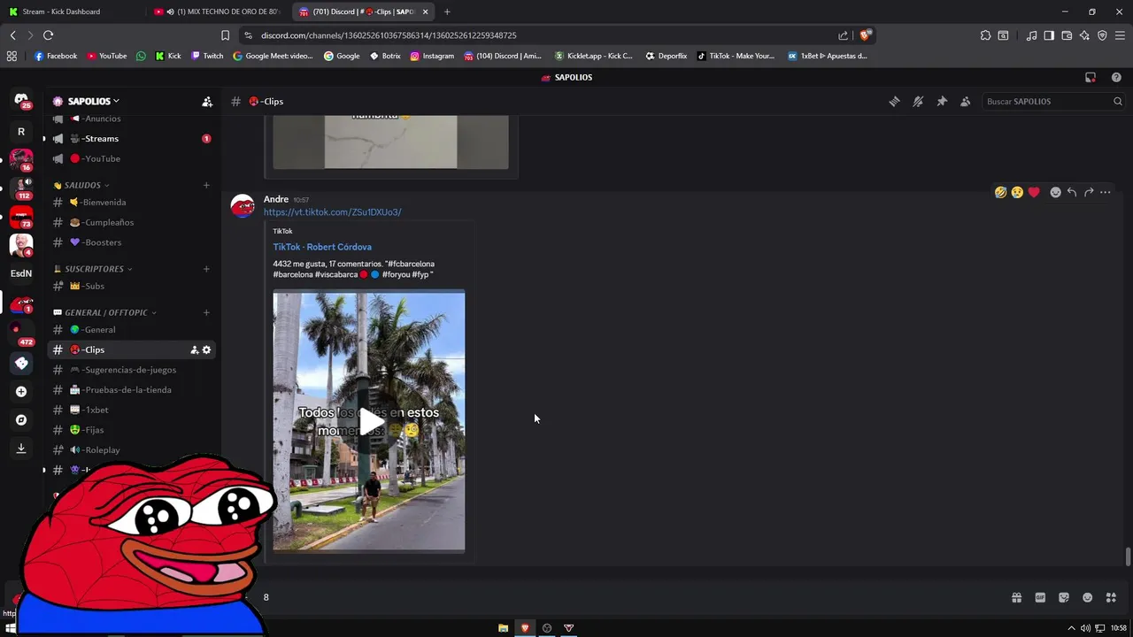Open the Bienvenida channel
This screenshot has width=1133, height=637.
click(x=131, y=203)
